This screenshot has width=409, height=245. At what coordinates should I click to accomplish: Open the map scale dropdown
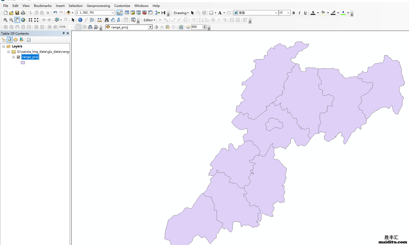pos(113,12)
